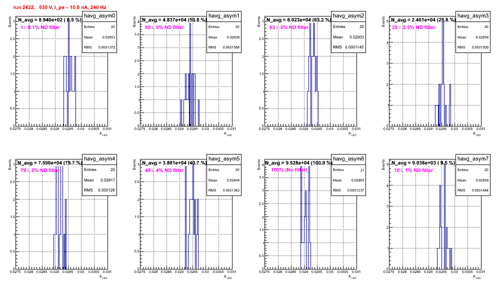Click Mean 0.02954 in havg_asym3 stats

[473, 37]
